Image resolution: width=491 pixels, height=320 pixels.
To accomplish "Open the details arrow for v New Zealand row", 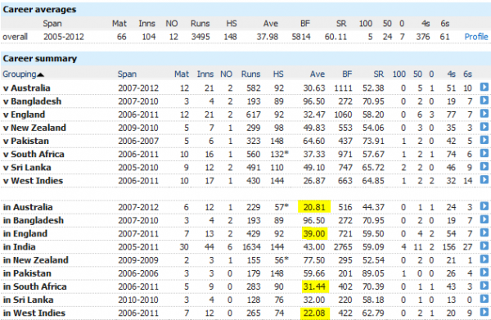I will [484, 127].
